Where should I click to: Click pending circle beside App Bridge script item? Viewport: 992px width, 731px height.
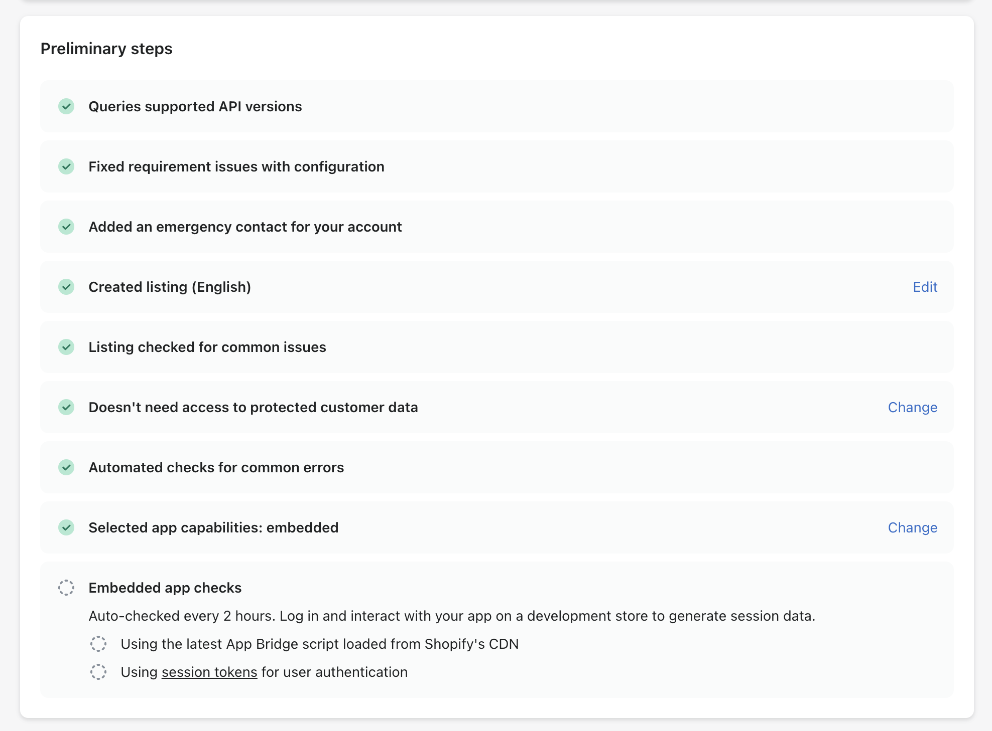point(98,644)
